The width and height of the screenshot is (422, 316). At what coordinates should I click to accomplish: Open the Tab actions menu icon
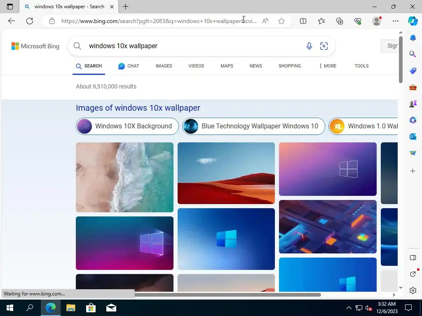(x=10, y=7)
